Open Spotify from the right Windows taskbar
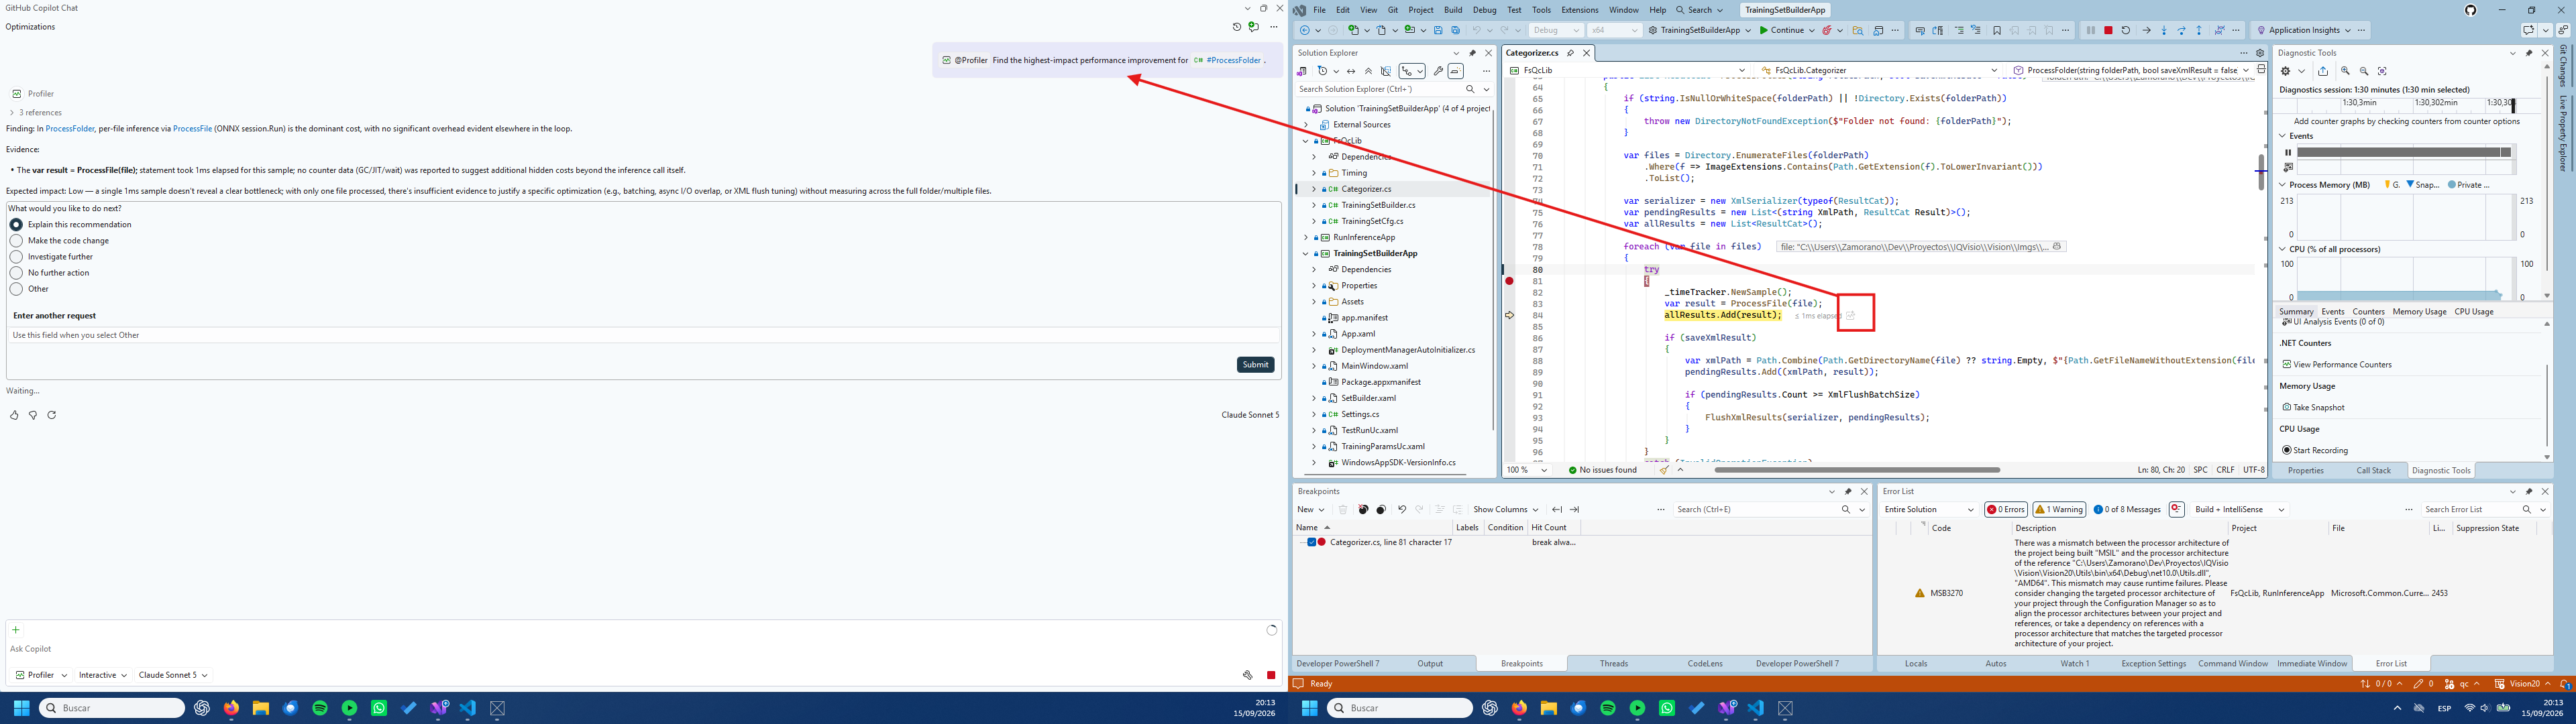 point(1607,708)
